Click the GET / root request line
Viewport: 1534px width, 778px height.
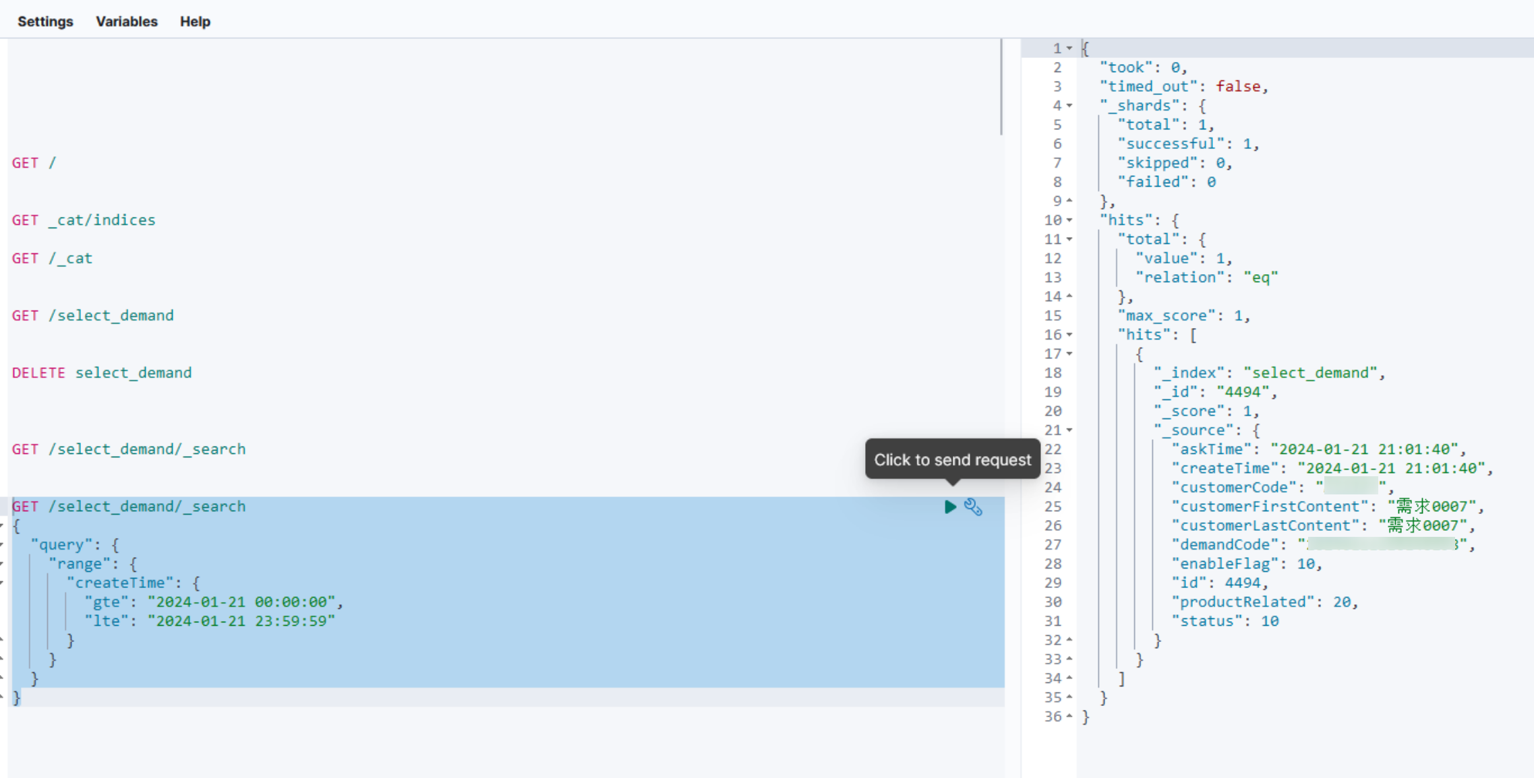tap(34, 163)
